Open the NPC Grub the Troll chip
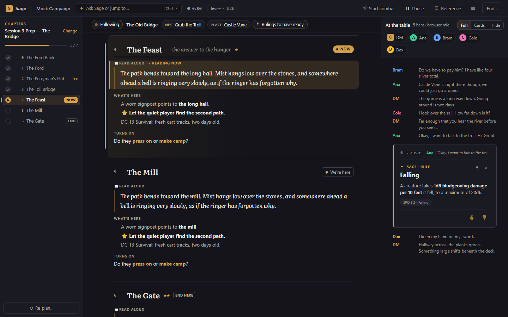This screenshot has width=508, height=317. pos(183,25)
